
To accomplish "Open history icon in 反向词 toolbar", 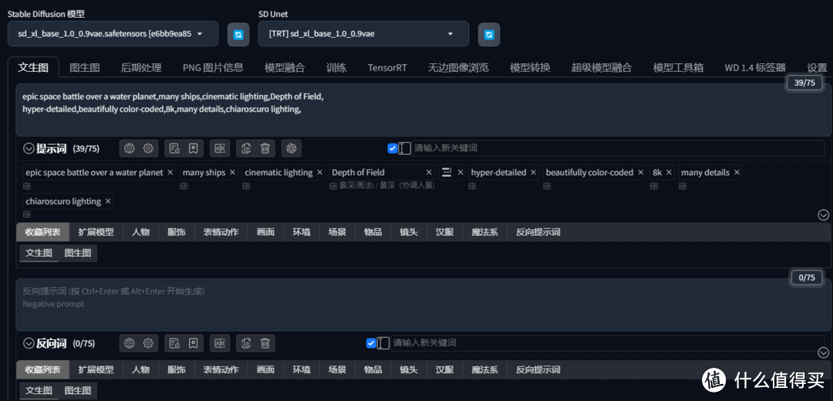I will pos(174,343).
